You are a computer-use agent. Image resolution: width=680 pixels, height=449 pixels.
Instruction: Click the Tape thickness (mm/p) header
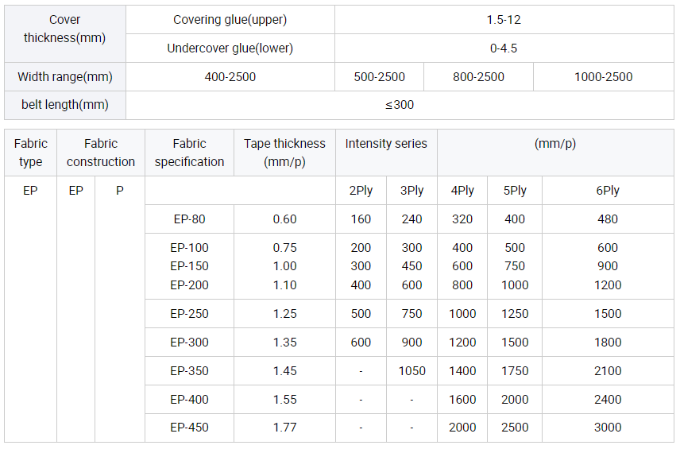tap(284, 153)
